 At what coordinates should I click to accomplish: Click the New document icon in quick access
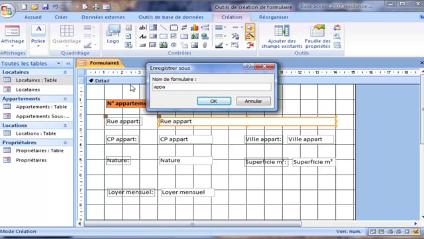coord(25,7)
